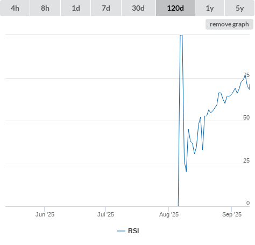Click the Aug '25 axis label

point(169,214)
